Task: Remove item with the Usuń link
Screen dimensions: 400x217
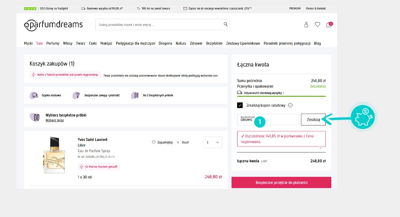Action: point(183,142)
